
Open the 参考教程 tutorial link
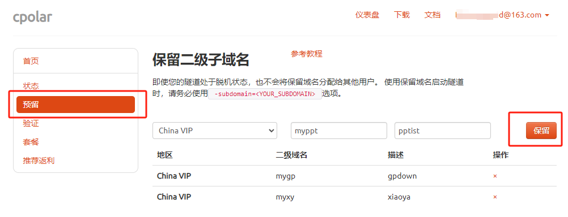(x=307, y=54)
